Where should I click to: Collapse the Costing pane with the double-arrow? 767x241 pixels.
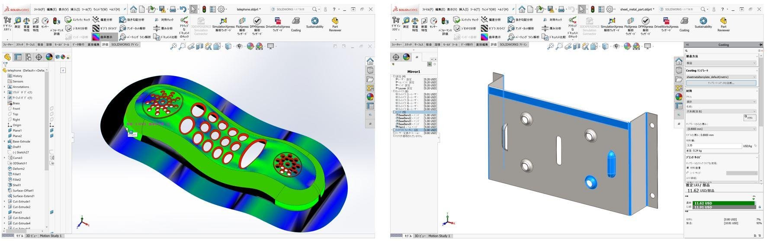(x=687, y=44)
